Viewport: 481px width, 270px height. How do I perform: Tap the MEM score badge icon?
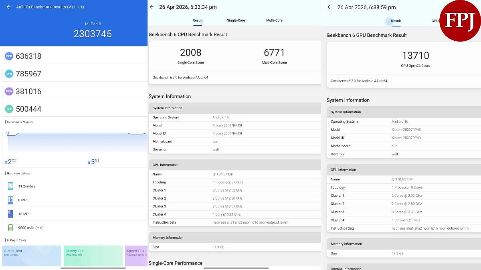pyautogui.click(x=9, y=92)
